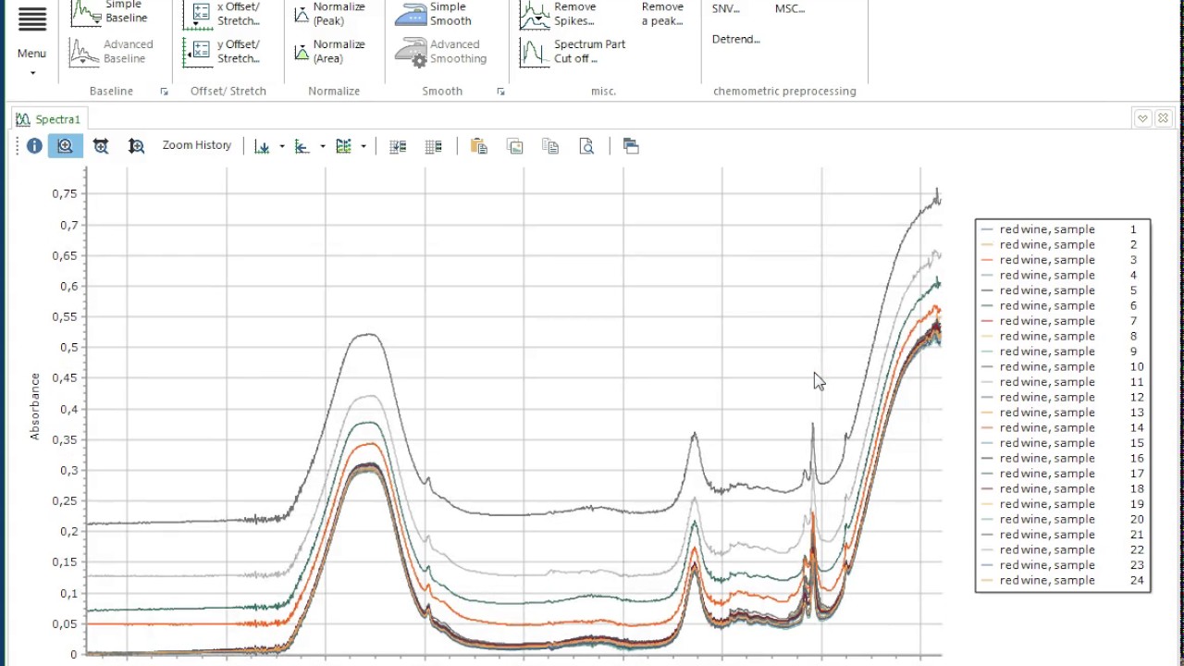This screenshot has width=1184, height=666.
Task: Click the copy data icon
Action: (550, 146)
